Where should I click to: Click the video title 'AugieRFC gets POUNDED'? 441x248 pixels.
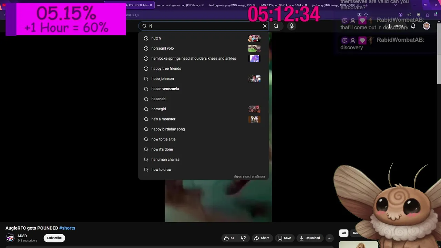[x=32, y=228]
